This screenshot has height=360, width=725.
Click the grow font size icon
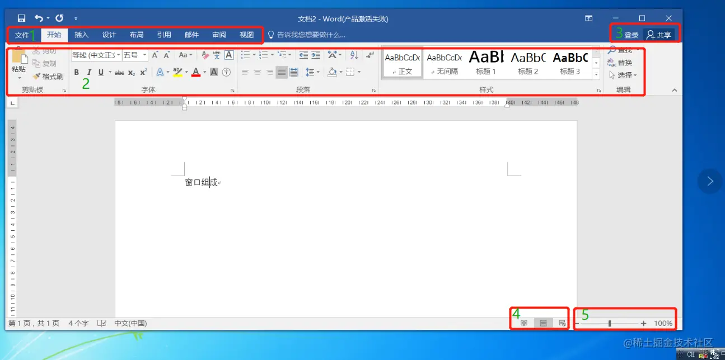[155, 55]
